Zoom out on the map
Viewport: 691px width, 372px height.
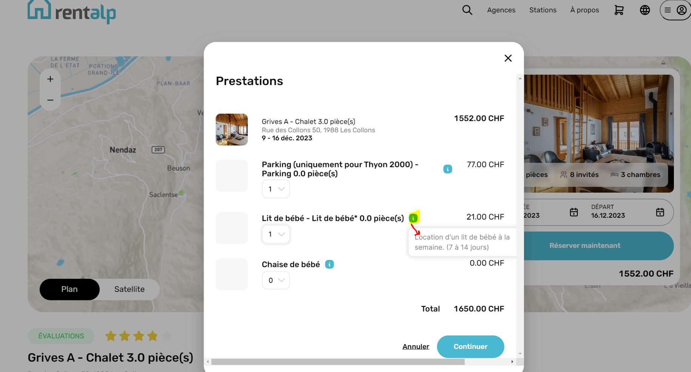(x=50, y=100)
